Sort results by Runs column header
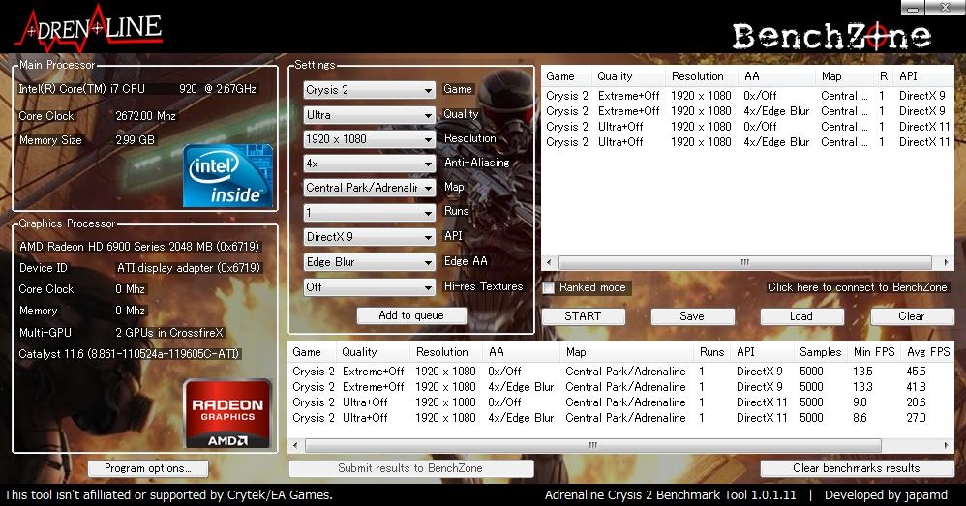The width and height of the screenshot is (966, 506). 712,352
